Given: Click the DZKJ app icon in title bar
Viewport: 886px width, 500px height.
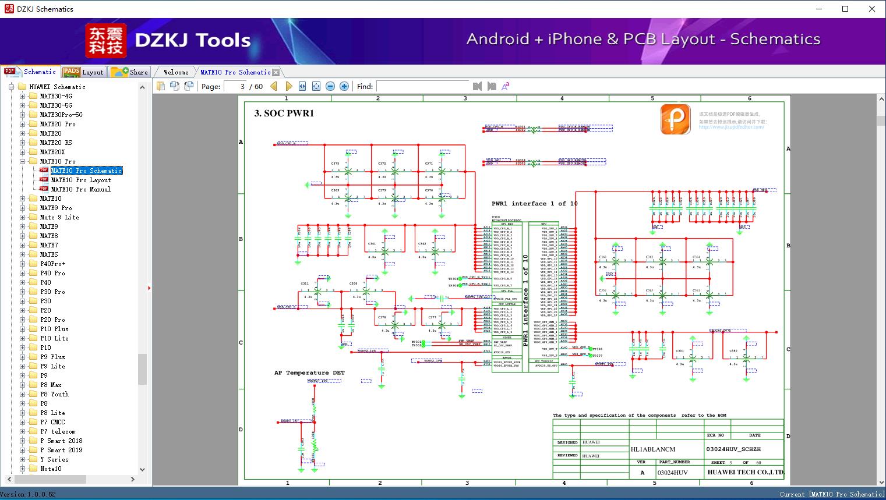Looking at the screenshot, I should click(9, 9).
